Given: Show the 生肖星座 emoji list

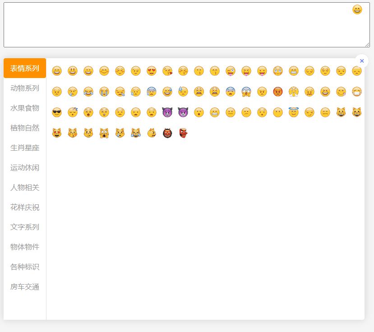Looking at the screenshot, I should [25, 148].
